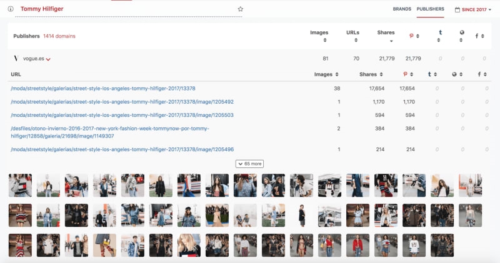Click the 1,170 shares value

379,102
